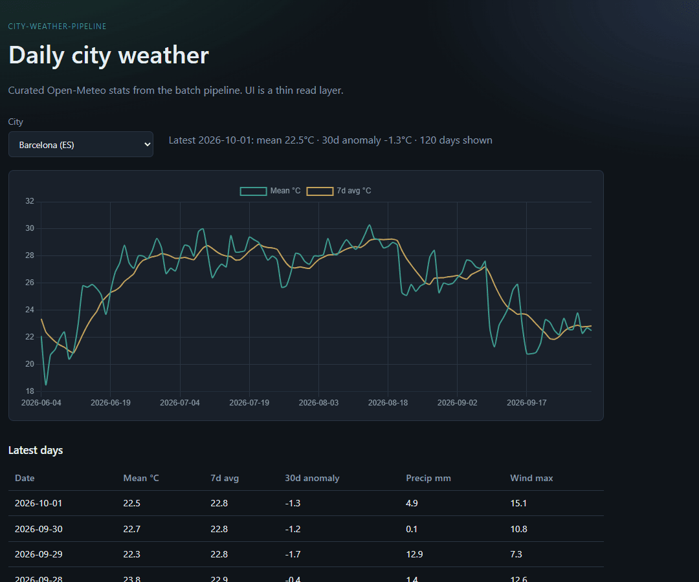699x582 pixels.
Task: Click 7d avg value 22.8 in 2026-09-29 row
Action: (x=219, y=554)
